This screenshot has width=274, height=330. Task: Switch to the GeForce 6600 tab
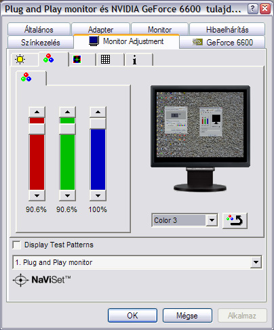222,42
